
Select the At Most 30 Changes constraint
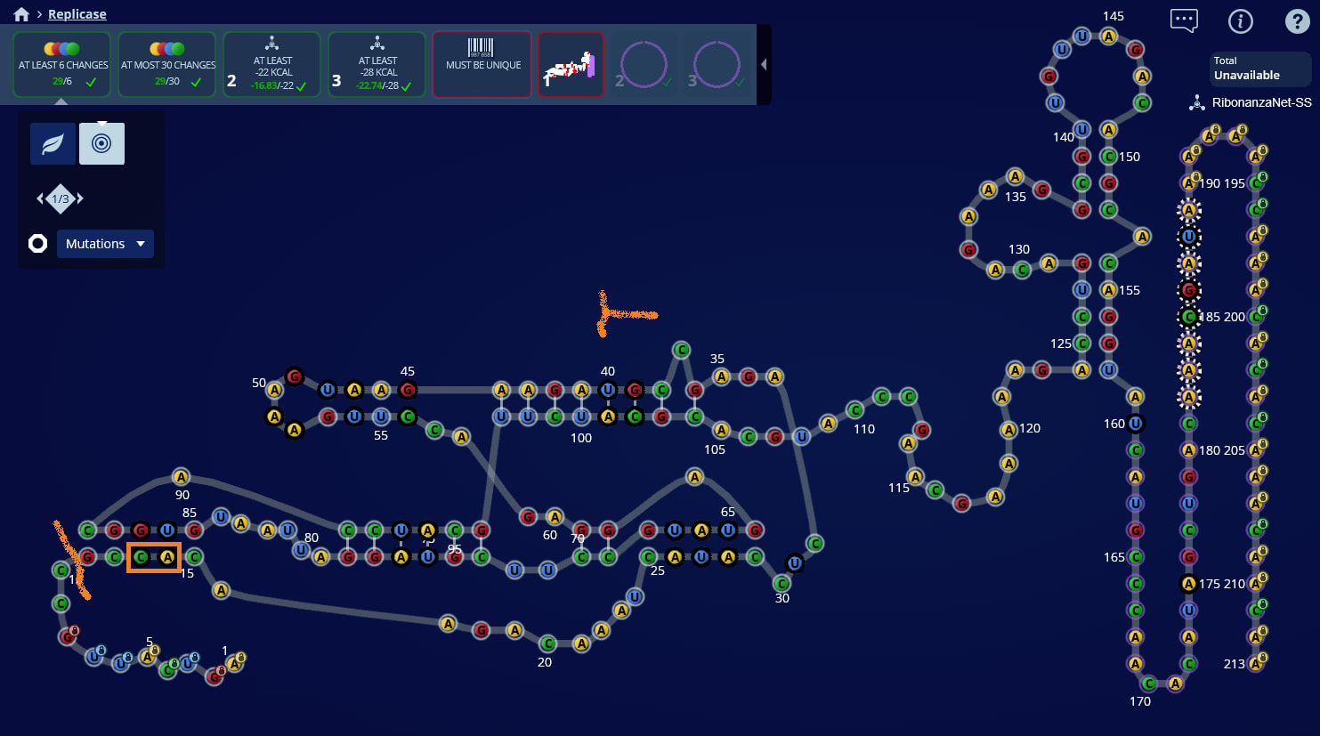click(x=167, y=65)
